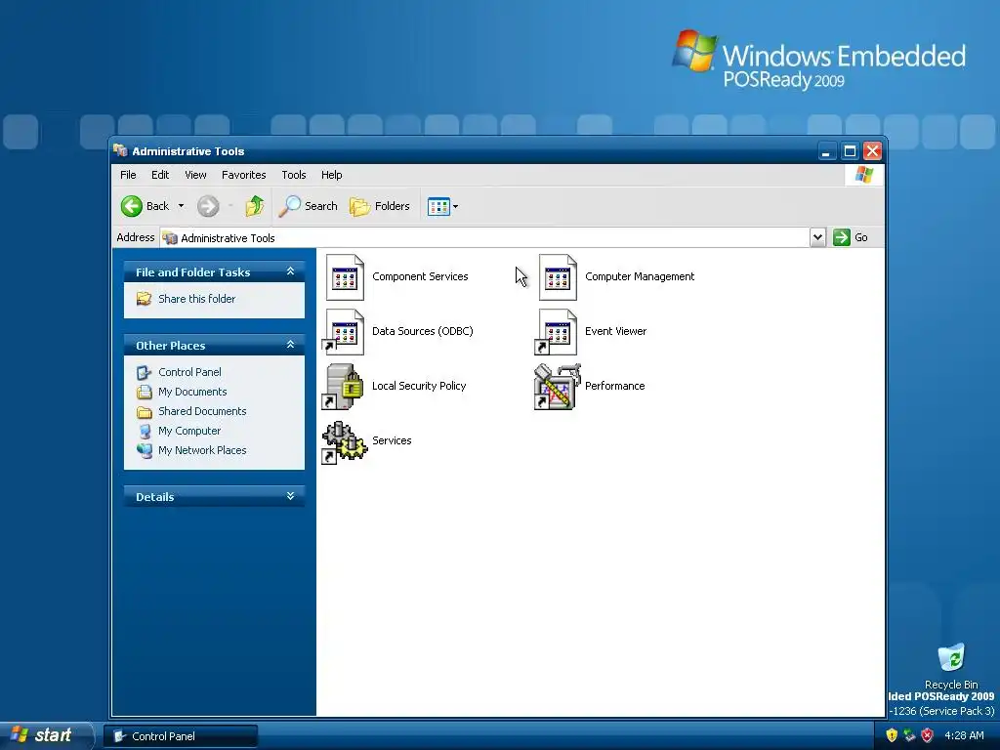Go to Control Panel link
The image size is (1000, 750).
pyautogui.click(x=189, y=372)
